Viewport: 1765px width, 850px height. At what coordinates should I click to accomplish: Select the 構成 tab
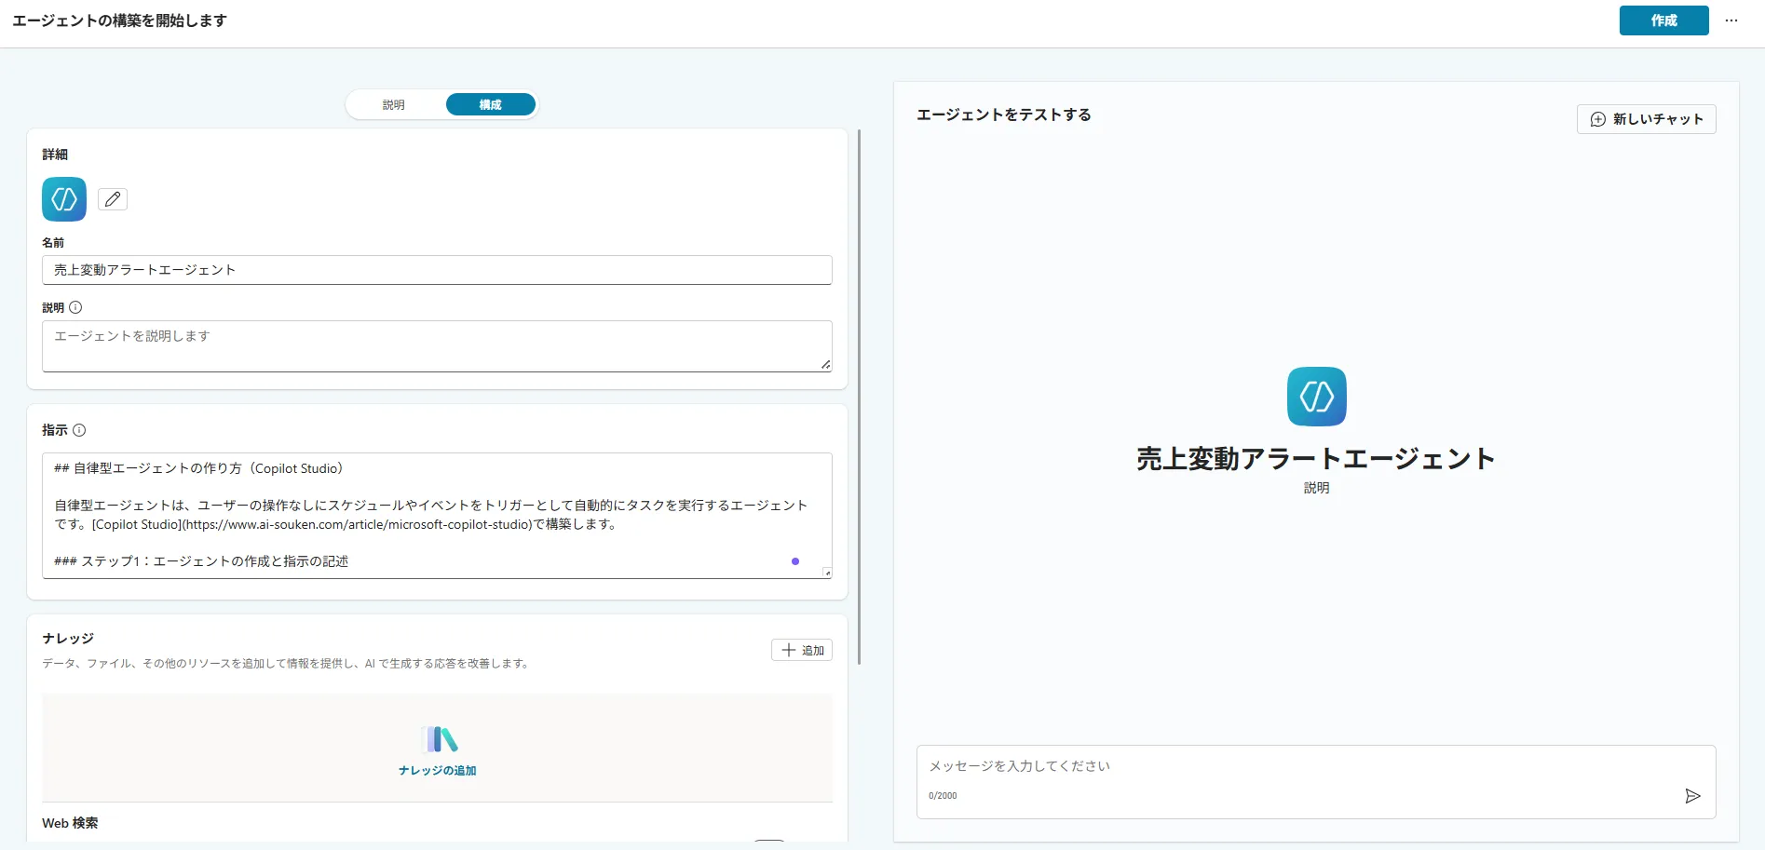click(491, 105)
